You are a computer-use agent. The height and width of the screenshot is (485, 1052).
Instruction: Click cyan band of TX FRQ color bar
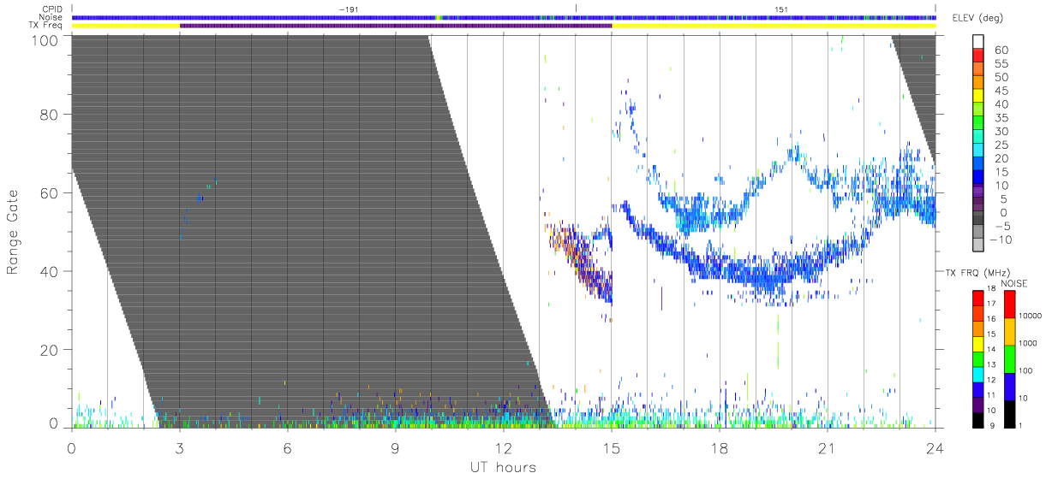[978, 375]
